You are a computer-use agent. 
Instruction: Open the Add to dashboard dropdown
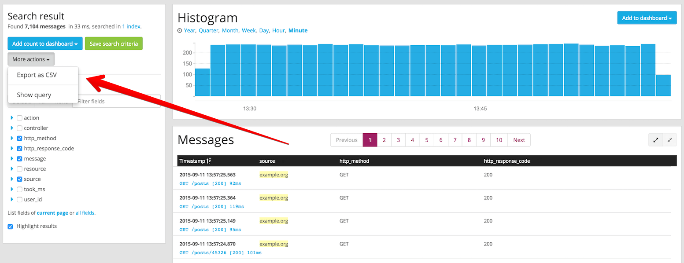(x=647, y=18)
